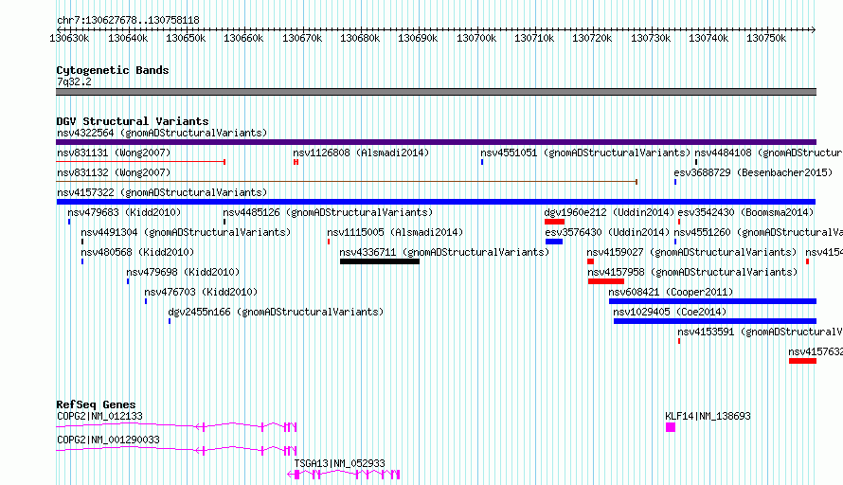Open nsv4157958 gnomAD variant label
843x485 pixels.
[x=692, y=272]
